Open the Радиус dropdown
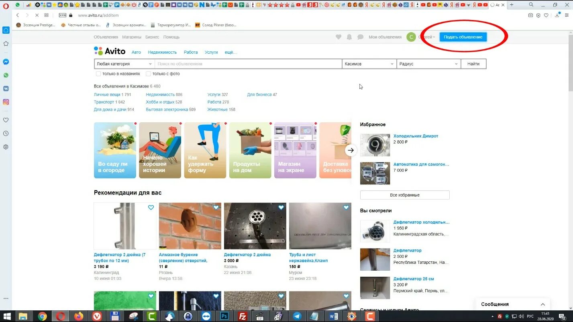 tap(429, 64)
